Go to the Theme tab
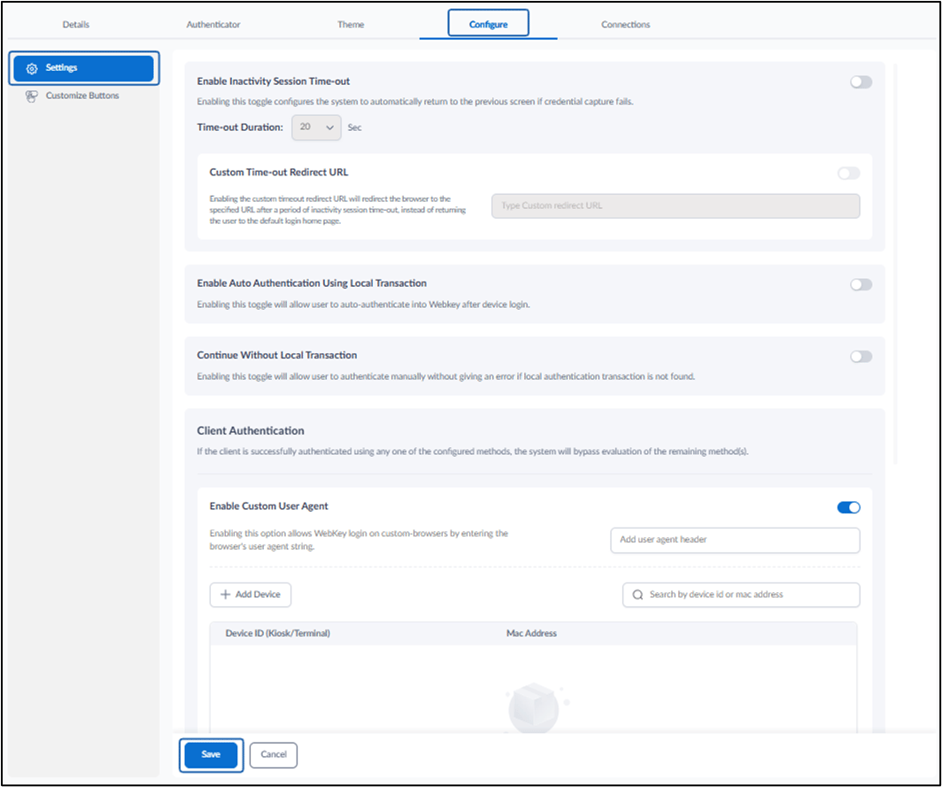This screenshot has width=942, height=787. (351, 25)
